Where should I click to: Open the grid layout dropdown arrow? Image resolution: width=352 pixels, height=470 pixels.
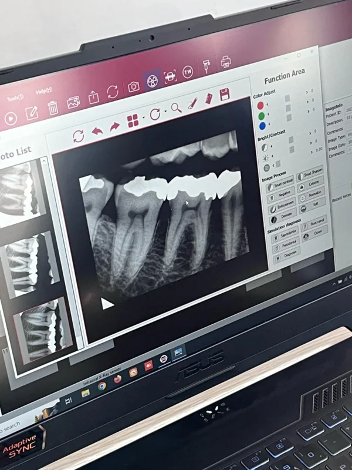(143, 119)
